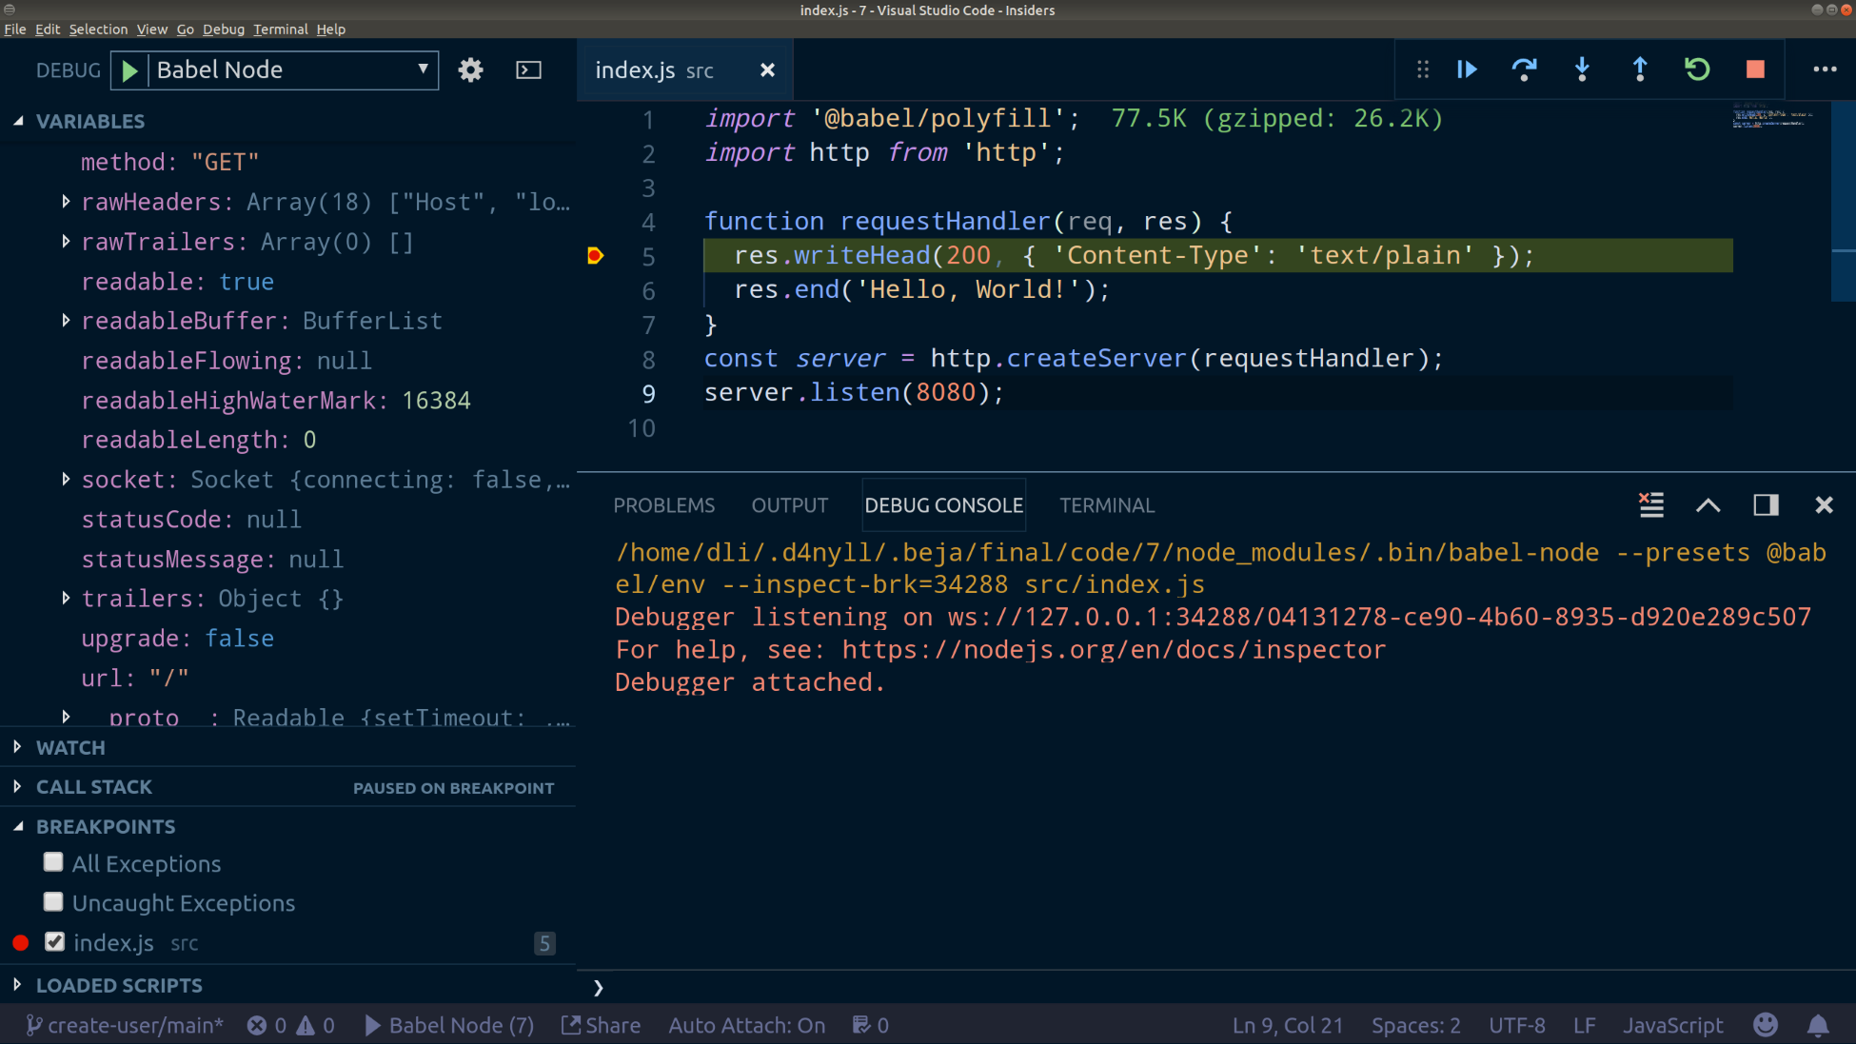This screenshot has height=1044, width=1856.
Task: Expand the rawHeaders variable
Action: [x=66, y=202]
